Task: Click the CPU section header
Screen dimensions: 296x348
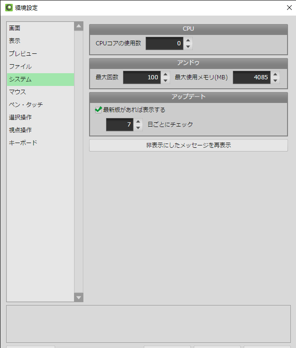Action: [x=189, y=29]
